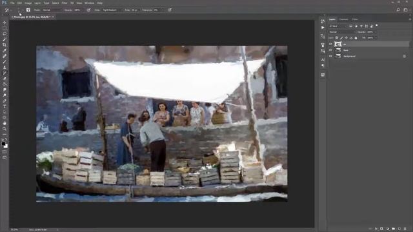Viewport: 413px width, 232px height.
Task: Add a layer mask icon
Action: [382, 229]
